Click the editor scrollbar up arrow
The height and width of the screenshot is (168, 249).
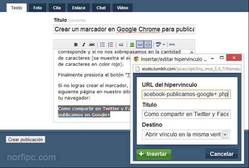point(192,52)
